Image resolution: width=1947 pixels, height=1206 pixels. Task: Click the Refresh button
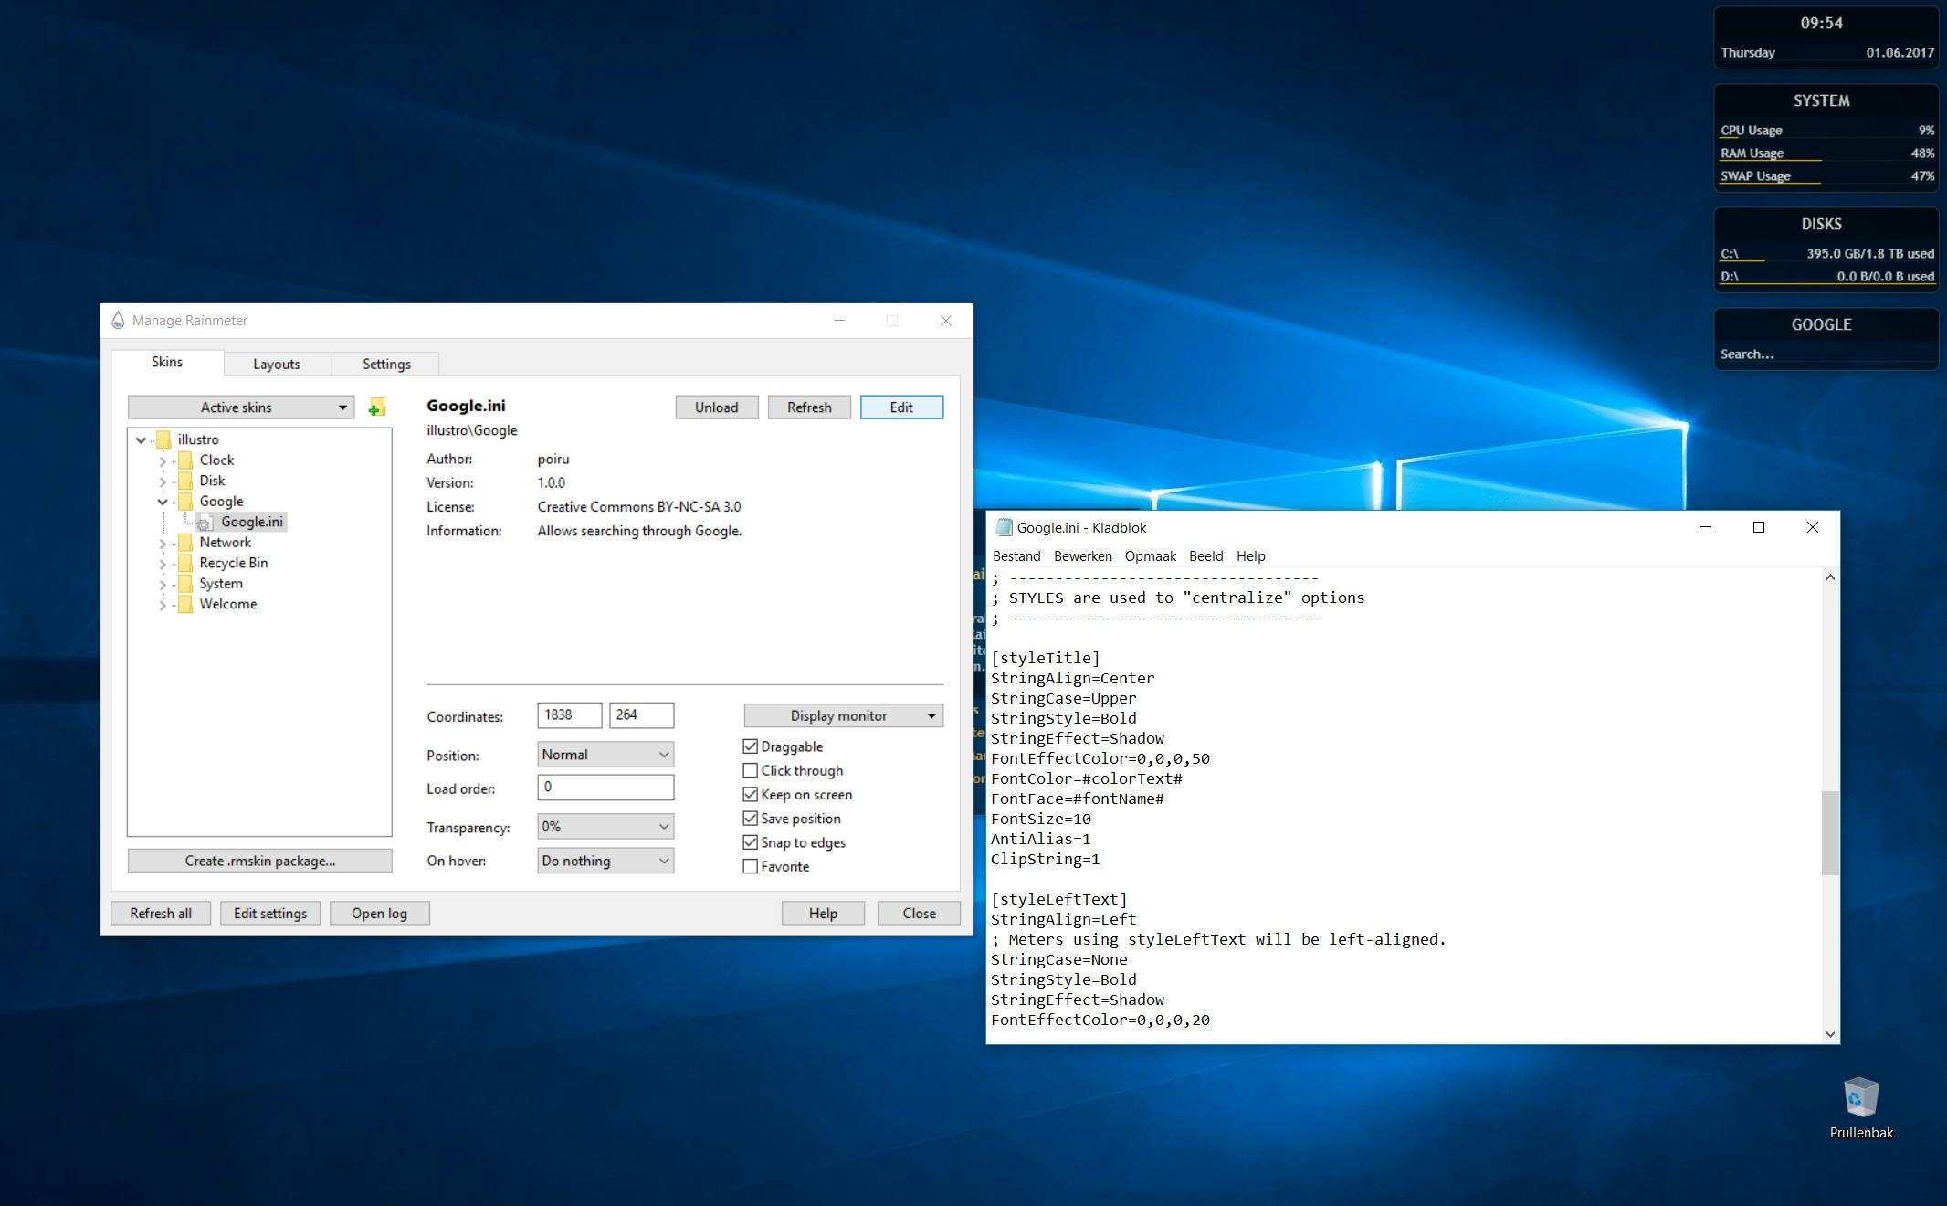click(x=808, y=407)
